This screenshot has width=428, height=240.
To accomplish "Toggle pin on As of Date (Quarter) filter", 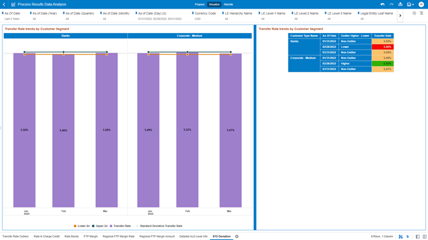I will coord(63,13).
